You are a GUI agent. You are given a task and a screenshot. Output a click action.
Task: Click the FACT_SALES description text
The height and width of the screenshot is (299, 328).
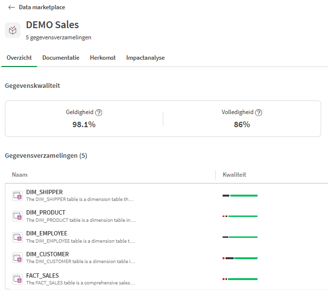tap(81, 283)
